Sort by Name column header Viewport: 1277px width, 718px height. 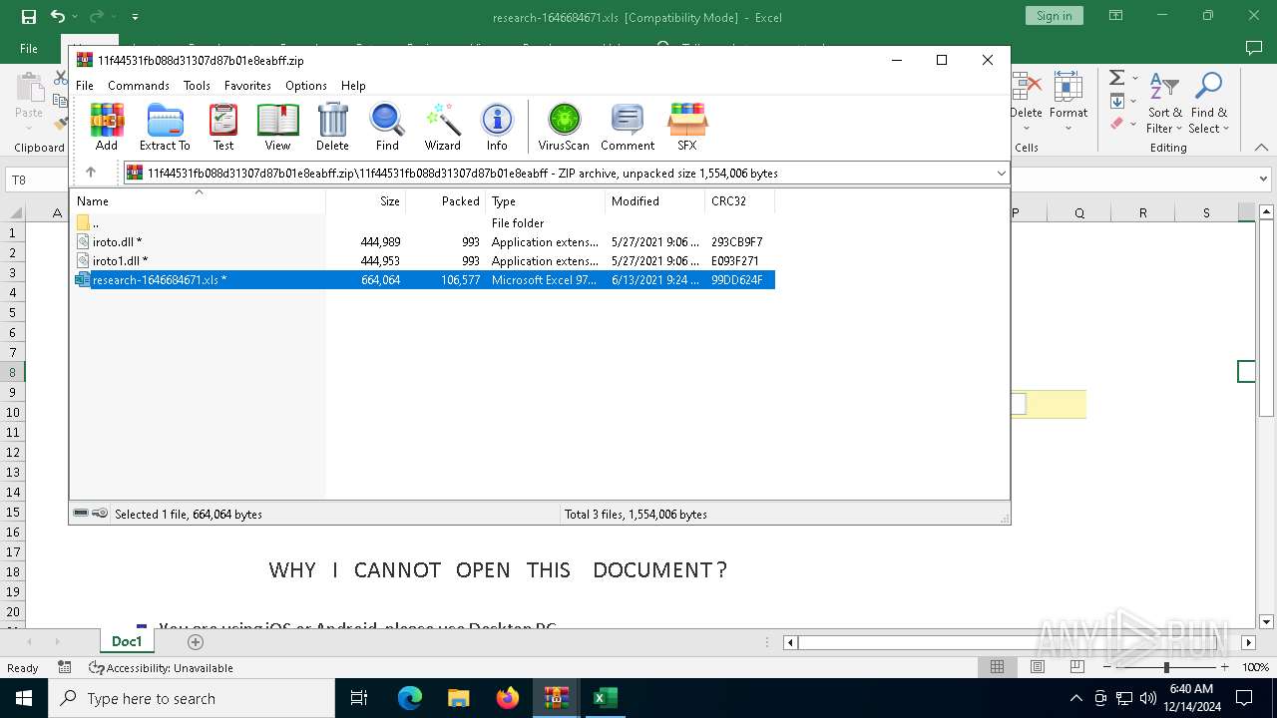click(198, 200)
